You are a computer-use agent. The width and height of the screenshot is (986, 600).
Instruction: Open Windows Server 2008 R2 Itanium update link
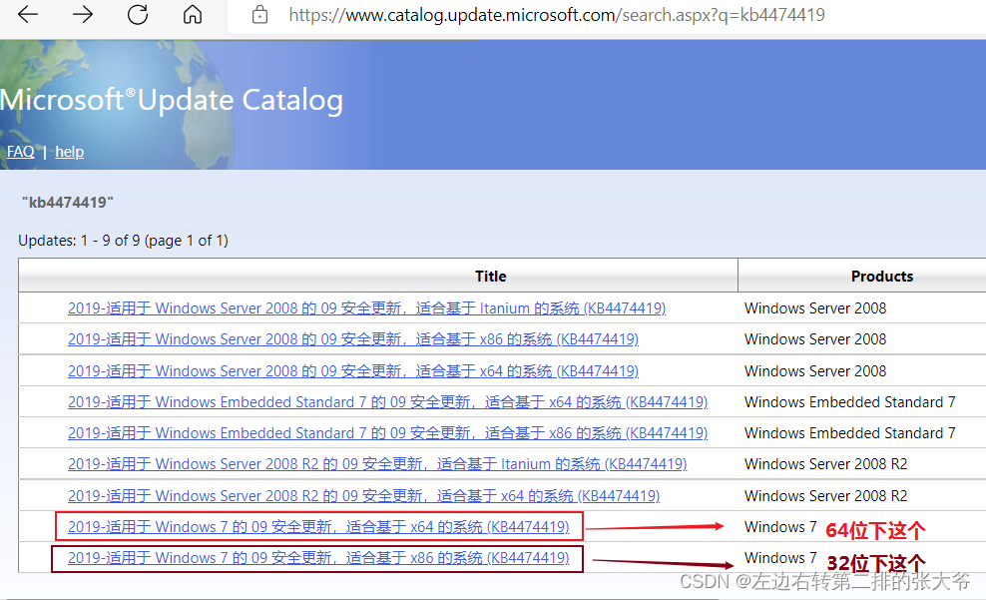pyautogui.click(x=377, y=464)
